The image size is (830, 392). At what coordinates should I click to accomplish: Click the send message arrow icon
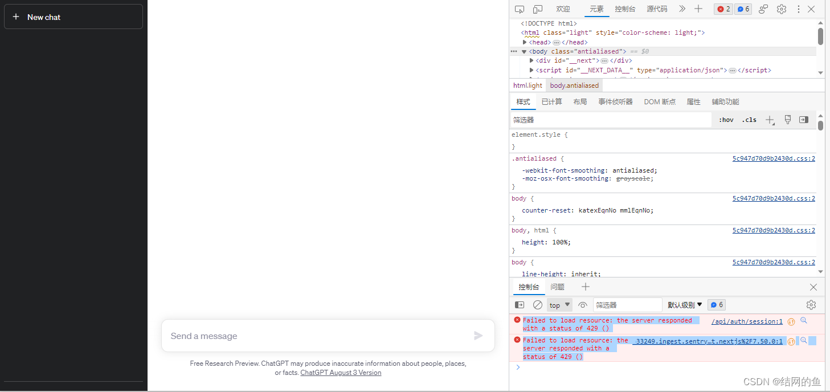click(479, 336)
